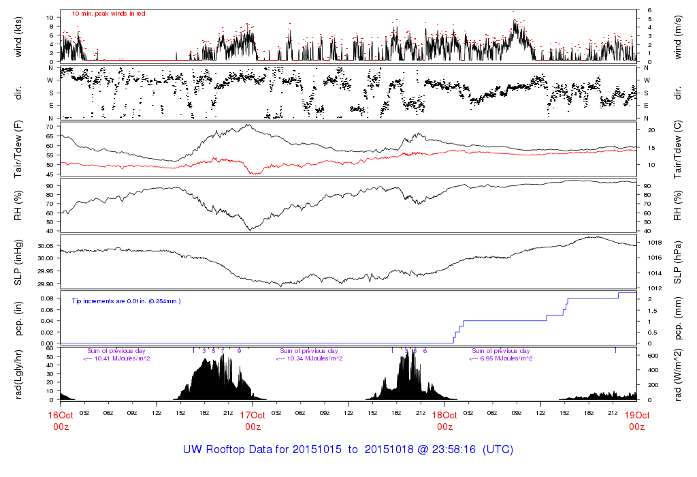Click the '0.06' precipitation tick value
The image size is (697, 477).
pos(47,309)
